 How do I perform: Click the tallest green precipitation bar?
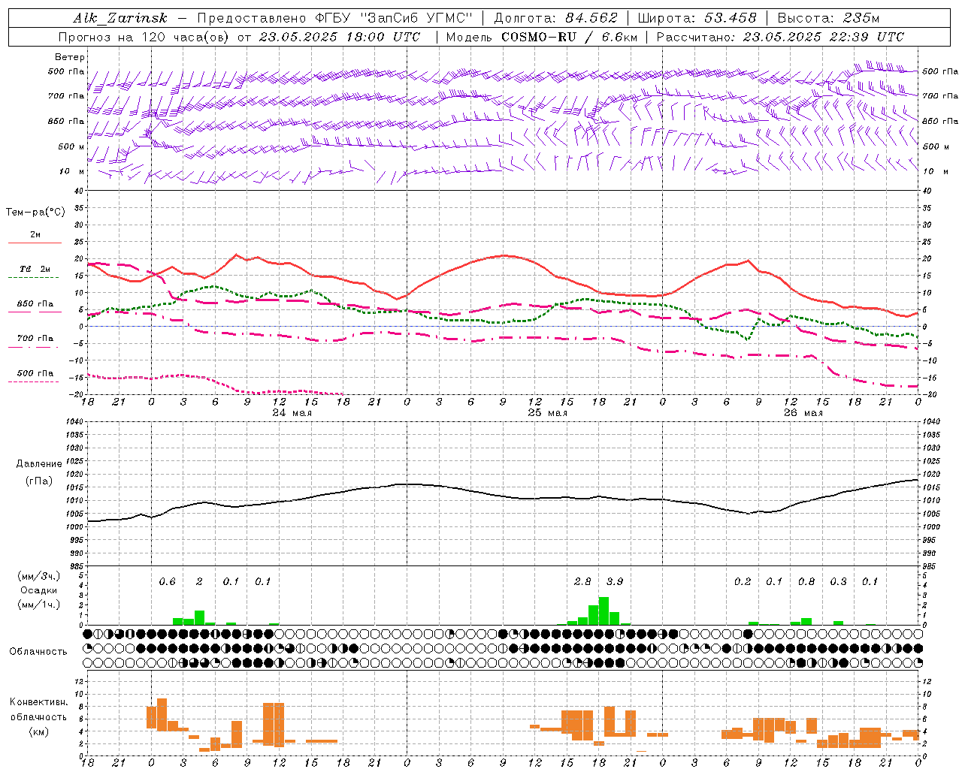pos(604,611)
